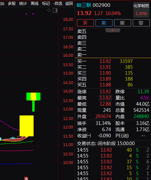Click the 10.04% change percentage
Viewport: 151px width, 180px height.
[x=113, y=13]
